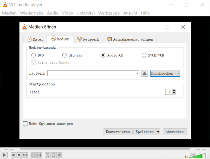Open the Untertitel menu
210x159 pixels.
86,13
